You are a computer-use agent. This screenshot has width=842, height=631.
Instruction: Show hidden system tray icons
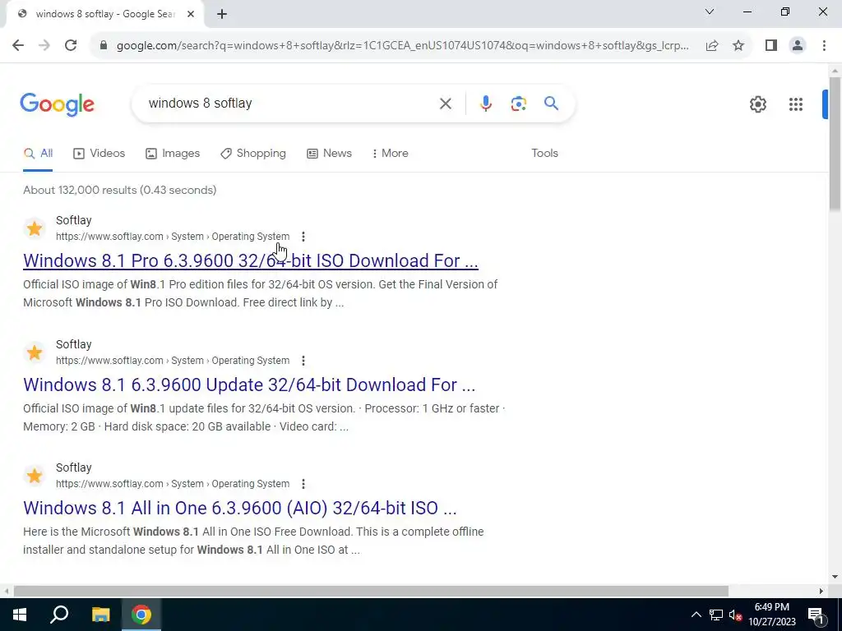click(696, 615)
